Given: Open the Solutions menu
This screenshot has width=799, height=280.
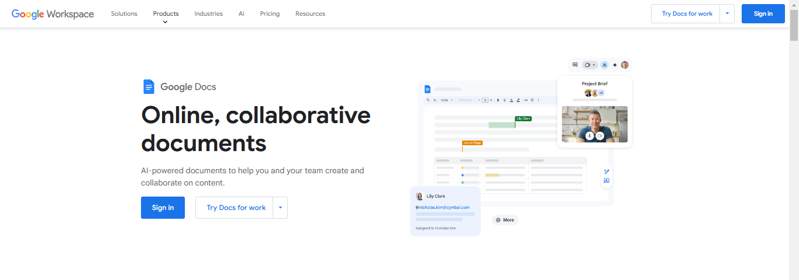Looking at the screenshot, I should pyautogui.click(x=124, y=13).
